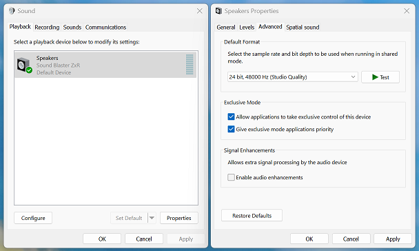
Task: Click the "Signal Enhancements" group label
Action: point(249,150)
